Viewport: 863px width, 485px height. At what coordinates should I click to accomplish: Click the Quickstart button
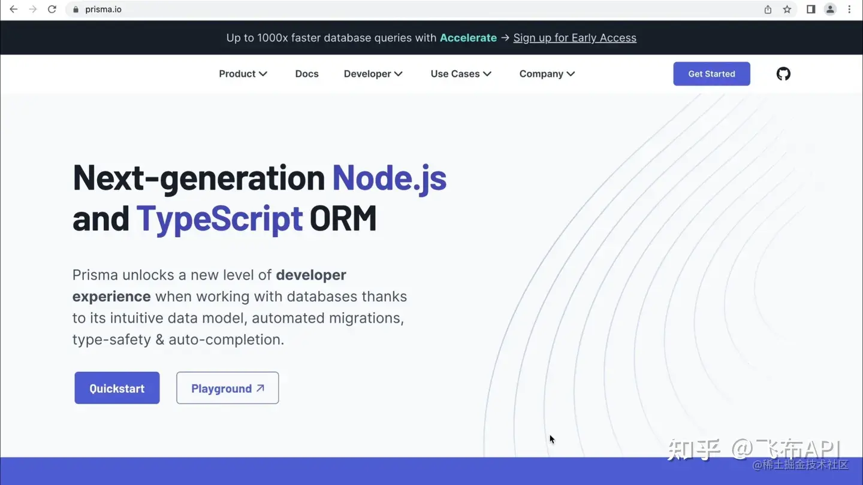pos(117,388)
